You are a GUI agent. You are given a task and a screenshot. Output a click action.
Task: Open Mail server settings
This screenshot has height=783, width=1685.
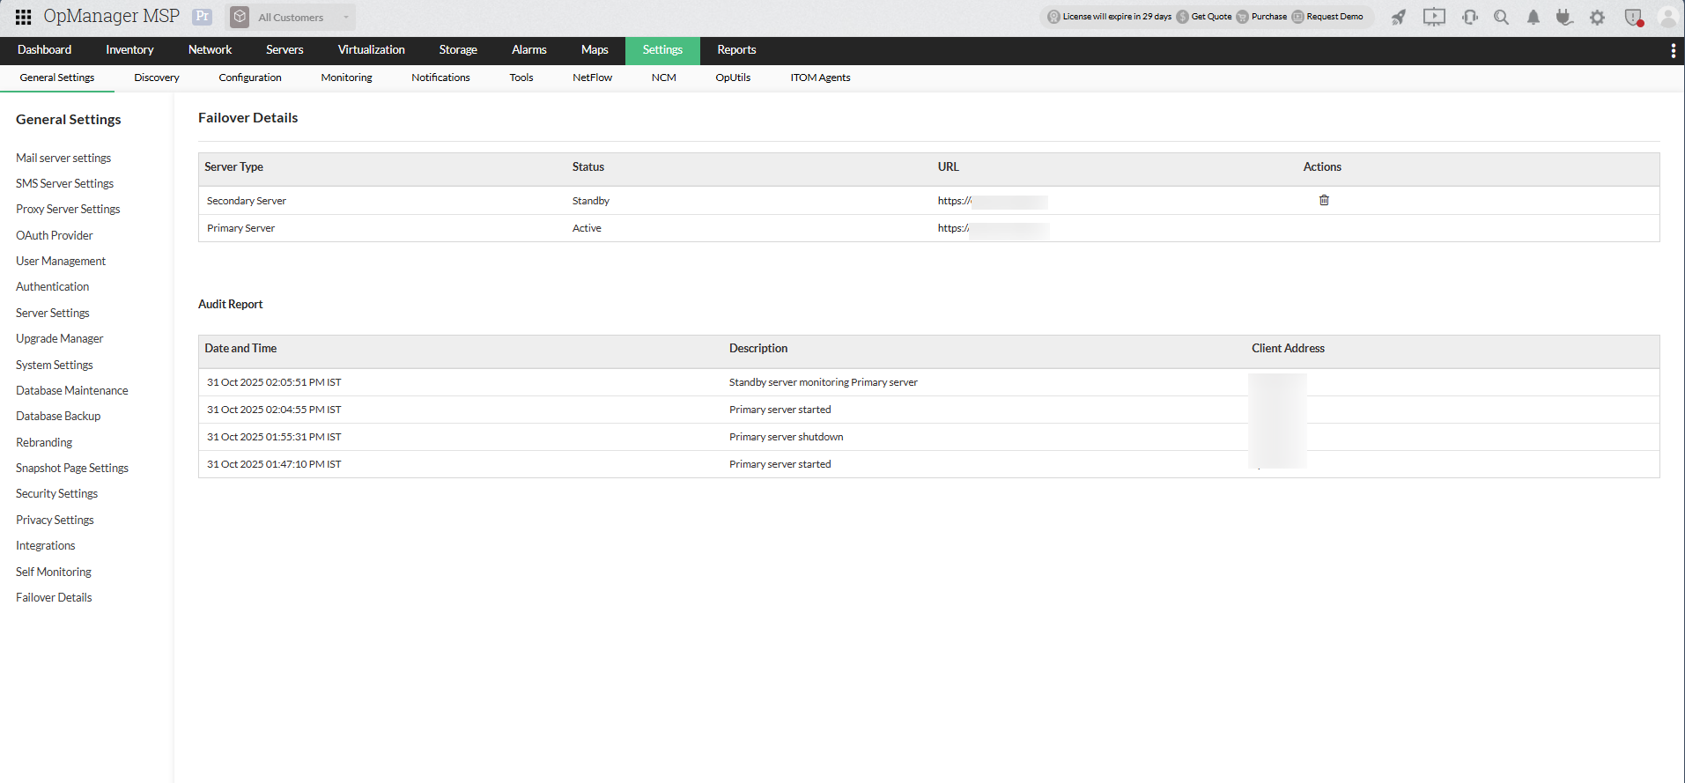click(63, 159)
